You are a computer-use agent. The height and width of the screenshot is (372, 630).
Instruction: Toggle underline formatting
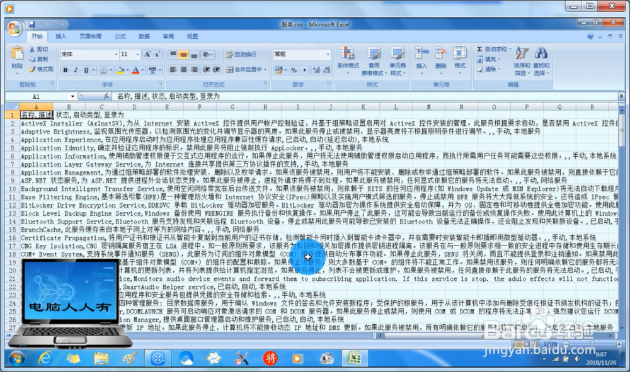(x=86, y=70)
